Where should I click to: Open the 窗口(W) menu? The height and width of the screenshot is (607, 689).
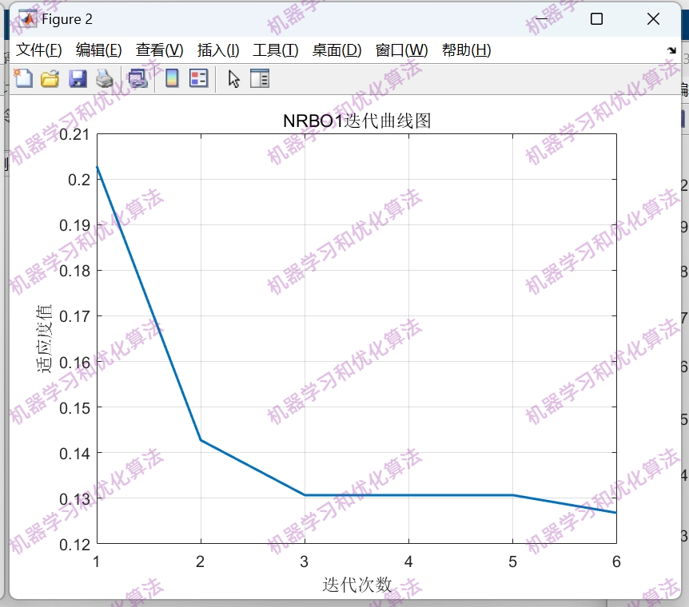[401, 50]
